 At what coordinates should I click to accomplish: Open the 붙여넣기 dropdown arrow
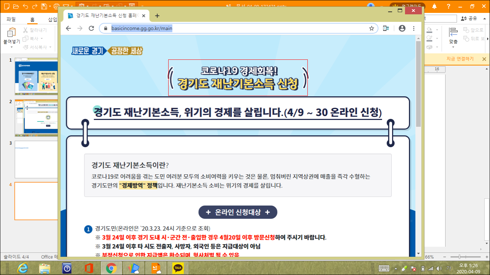[11, 47]
